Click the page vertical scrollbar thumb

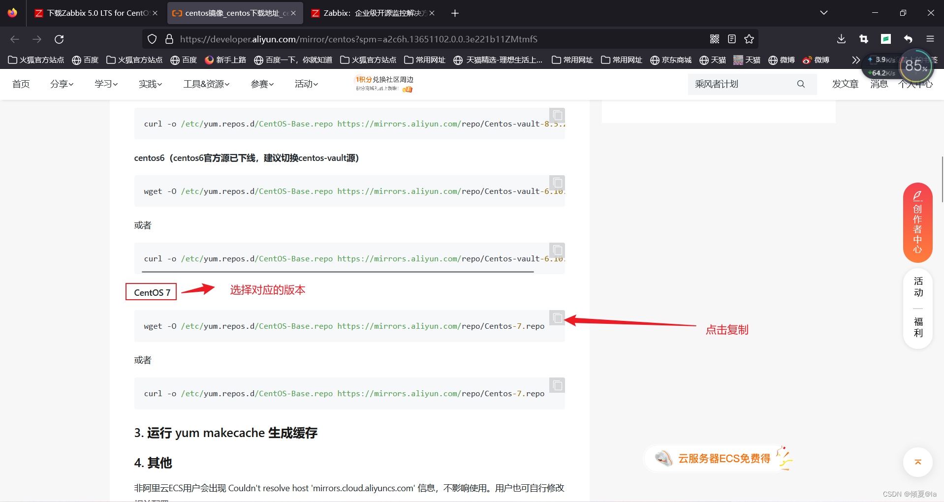point(942,179)
